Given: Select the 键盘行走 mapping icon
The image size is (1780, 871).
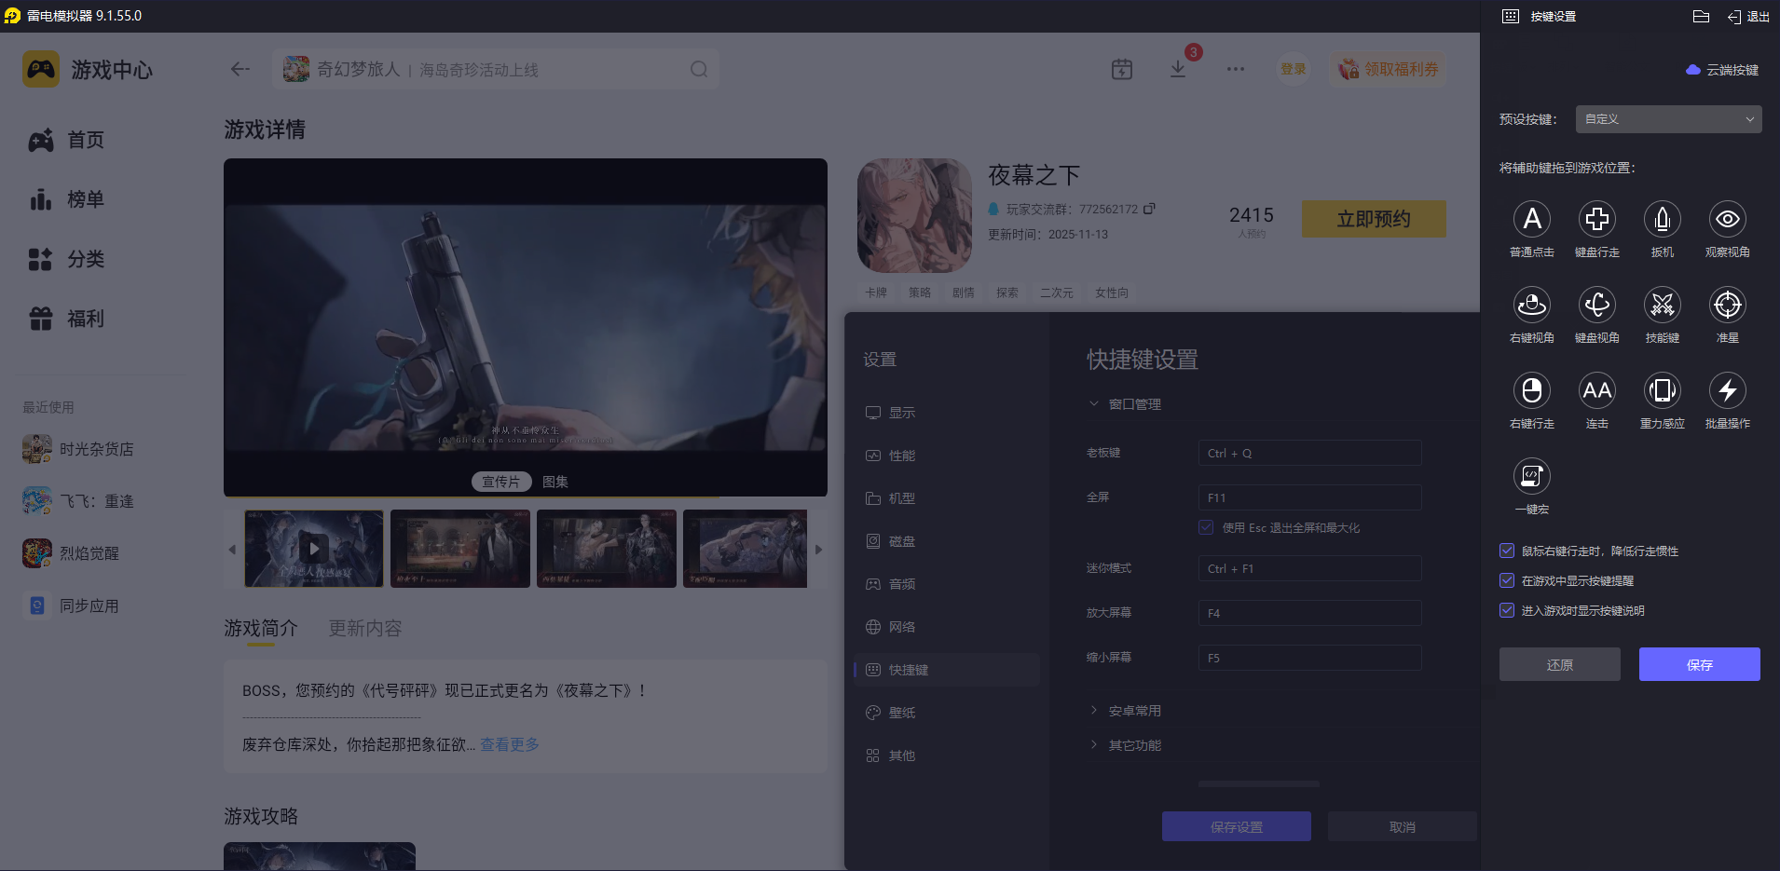Looking at the screenshot, I should point(1597,220).
